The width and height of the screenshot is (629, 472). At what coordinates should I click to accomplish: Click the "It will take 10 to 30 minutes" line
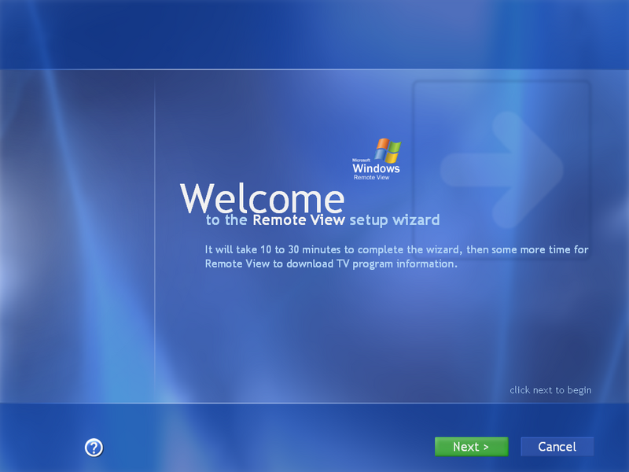pos(396,249)
